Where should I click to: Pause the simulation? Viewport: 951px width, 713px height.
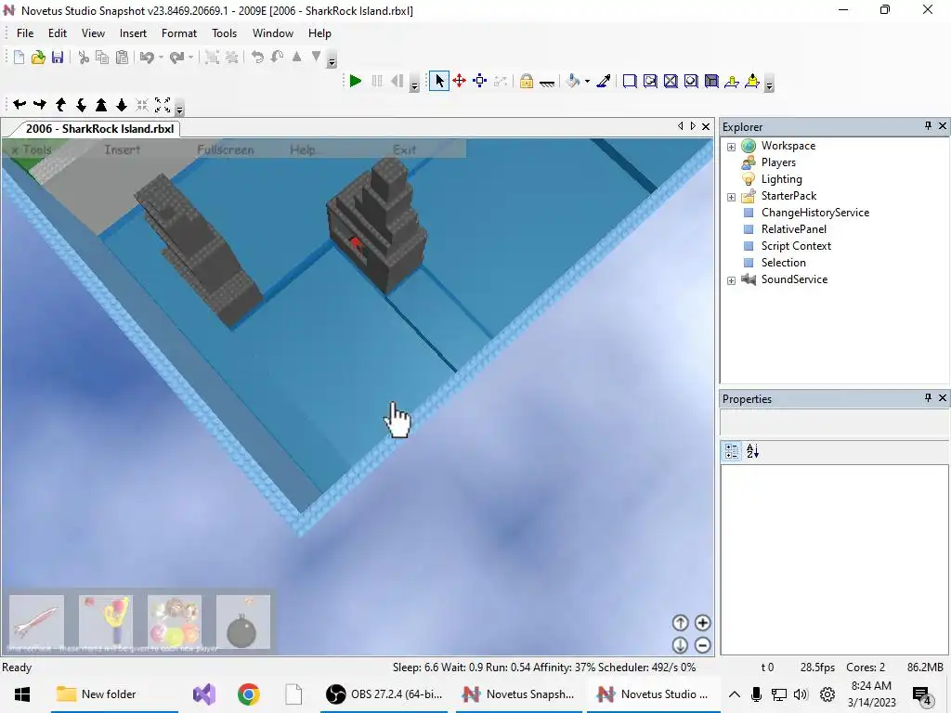(377, 81)
